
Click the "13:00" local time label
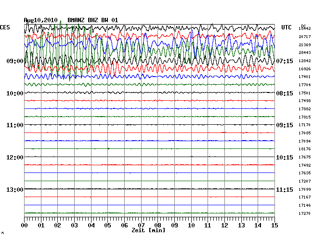pos(15,189)
